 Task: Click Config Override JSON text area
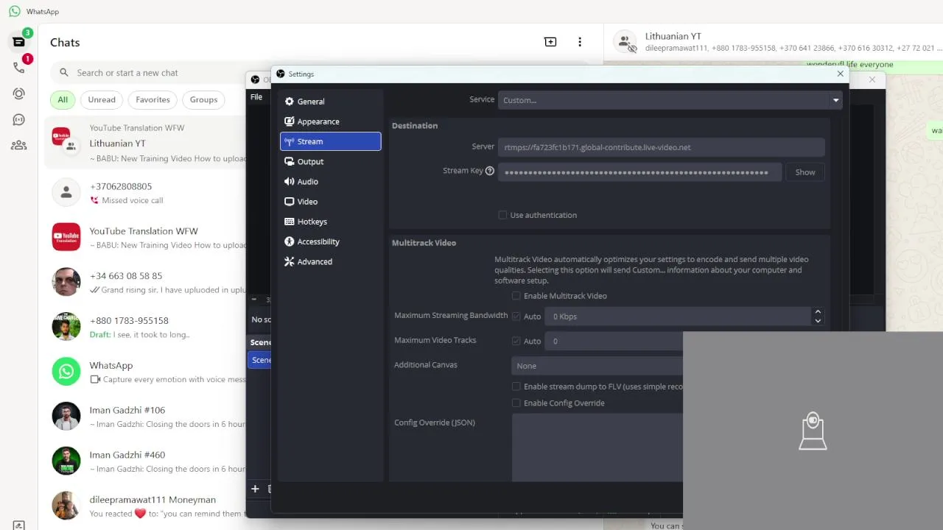click(x=597, y=448)
